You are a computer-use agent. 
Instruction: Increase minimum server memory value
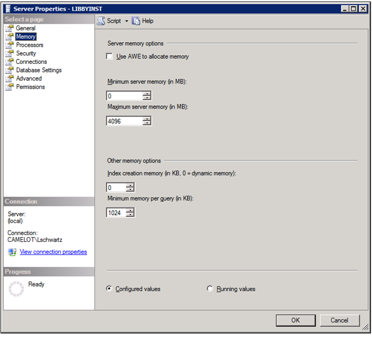point(147,94)
